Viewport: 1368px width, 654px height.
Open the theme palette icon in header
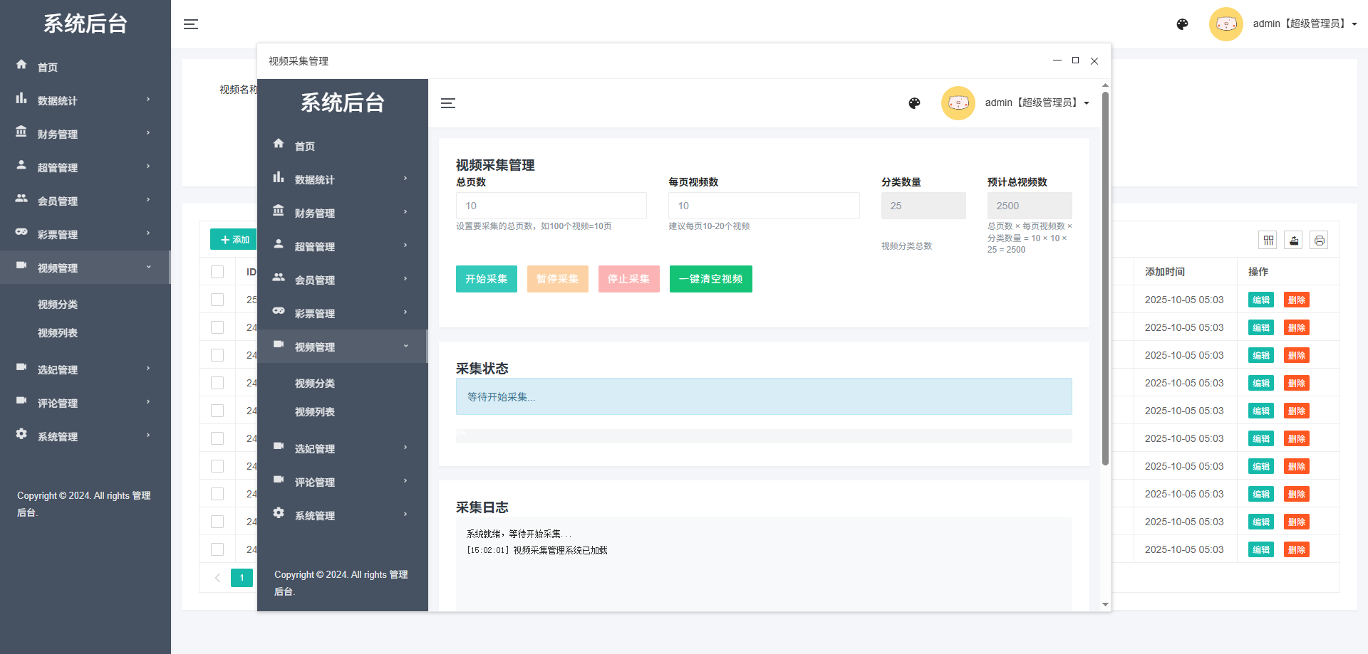pyautogui.click(x=1182, y=24)
